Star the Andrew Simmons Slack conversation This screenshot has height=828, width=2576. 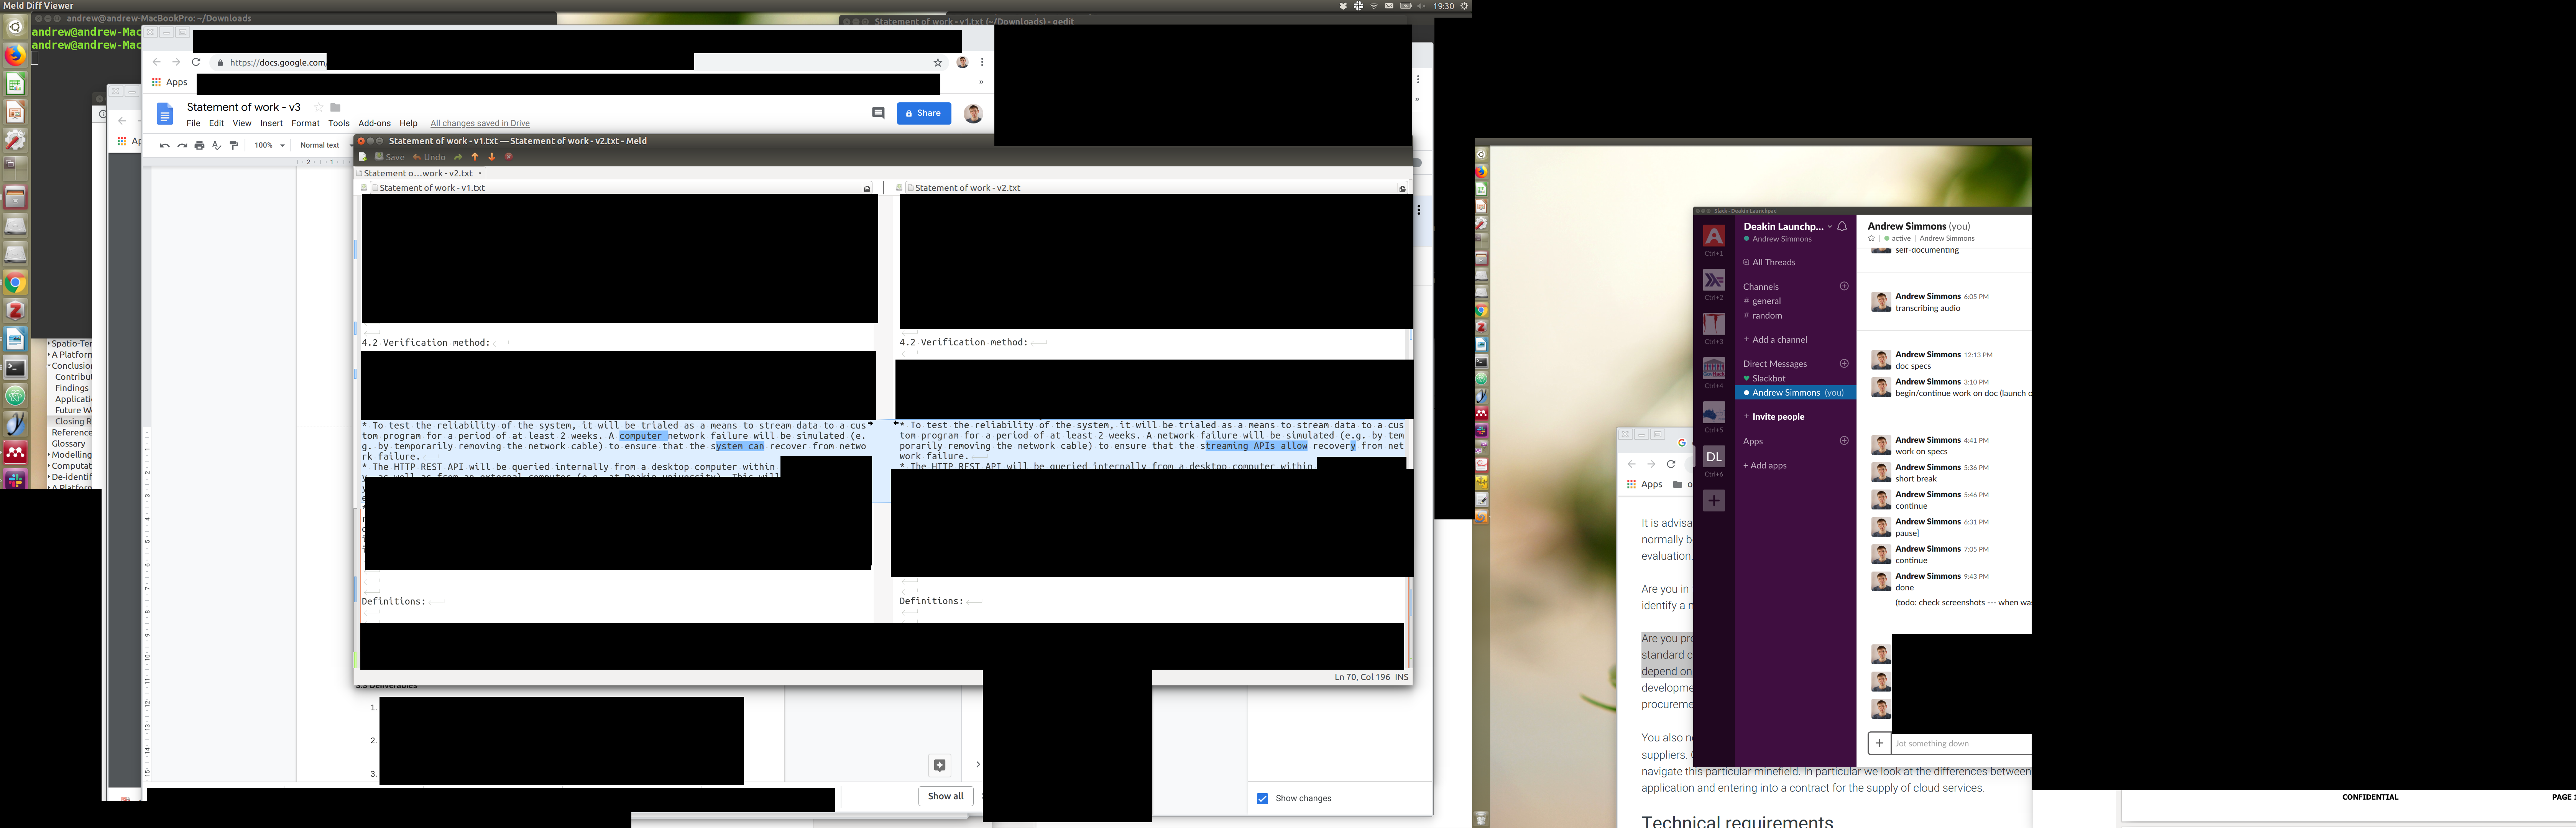(1871, 239)
